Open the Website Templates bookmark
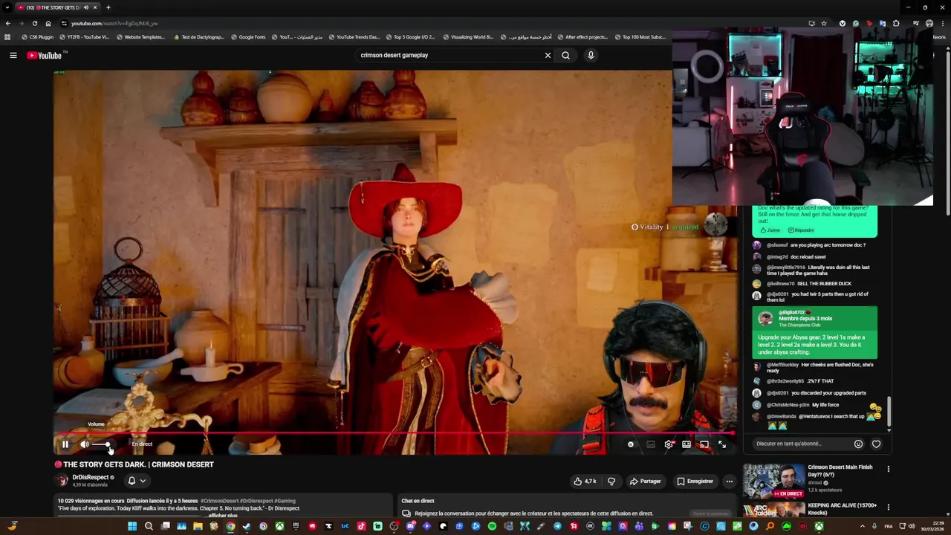This screenshot has height=535, width=951. 141,37
